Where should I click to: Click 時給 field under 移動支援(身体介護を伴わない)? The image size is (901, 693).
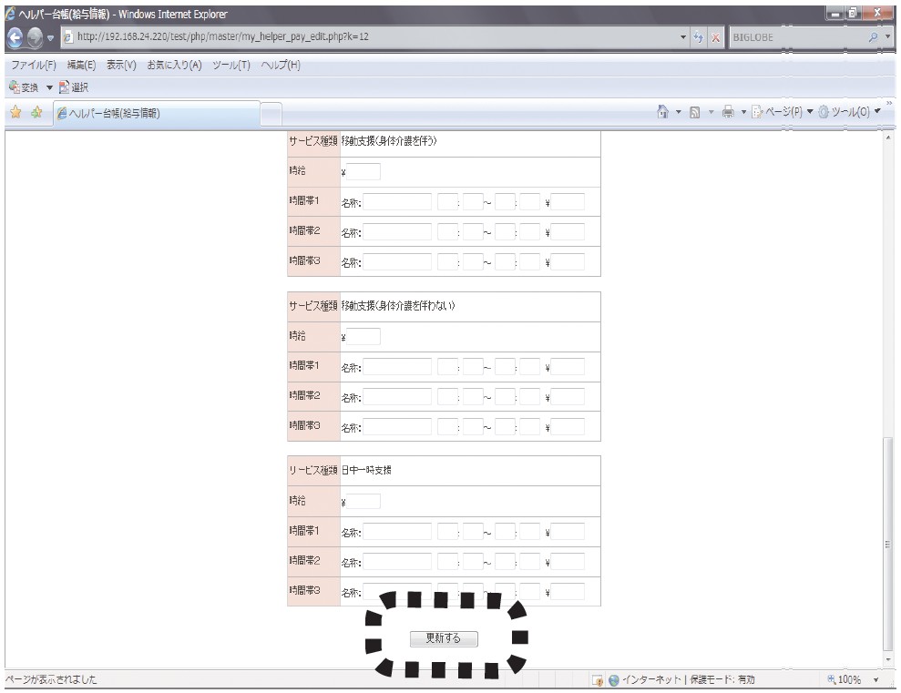pos(363,336)
